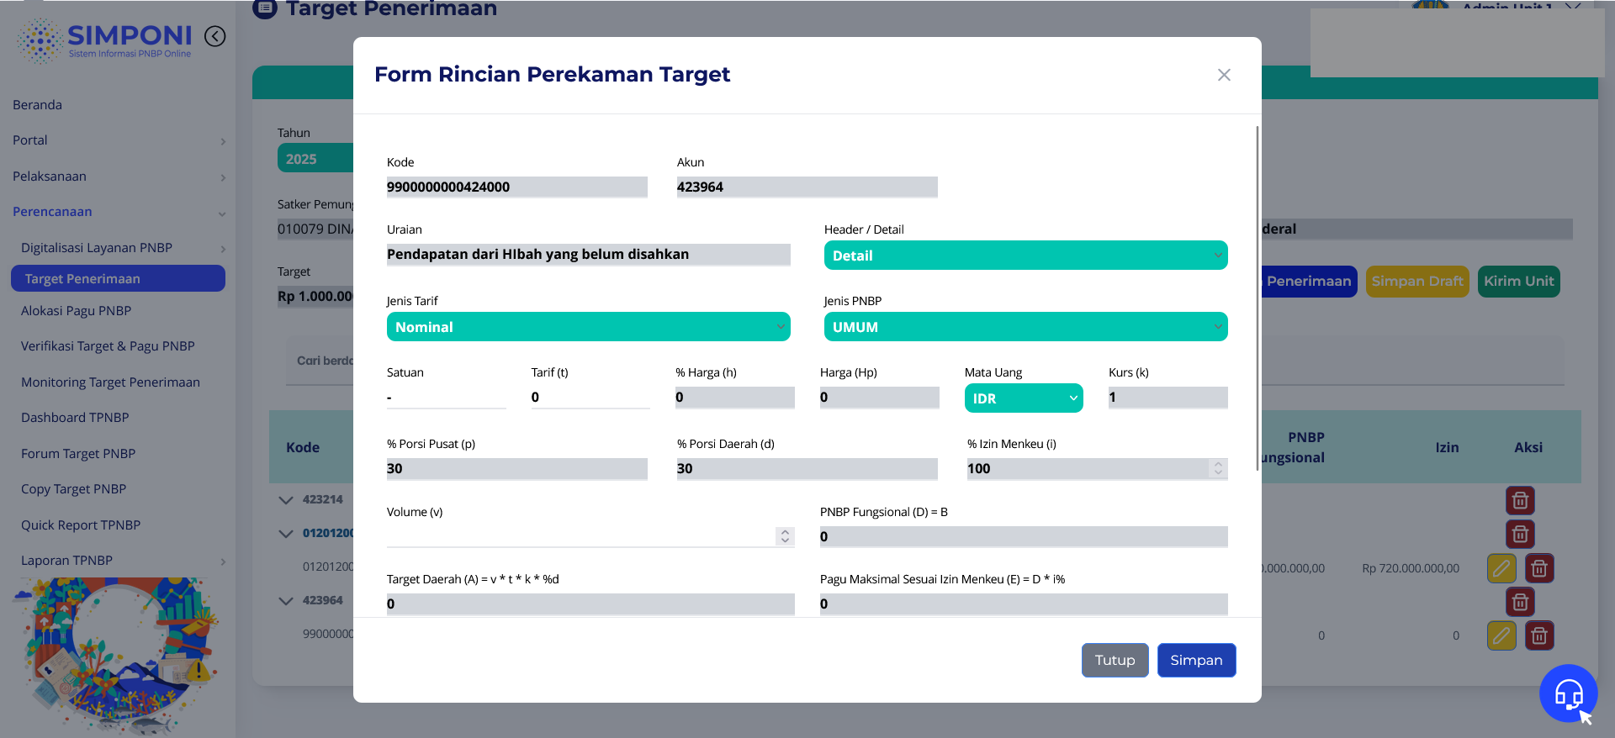The height and width of the screenshot is (738, 1615).
Task: Delete the last table row via trash icon
Action: click(x=1539, y=635)
